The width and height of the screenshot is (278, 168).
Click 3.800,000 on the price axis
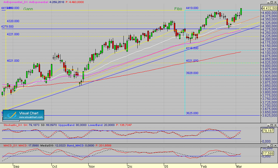coord(270,92)
